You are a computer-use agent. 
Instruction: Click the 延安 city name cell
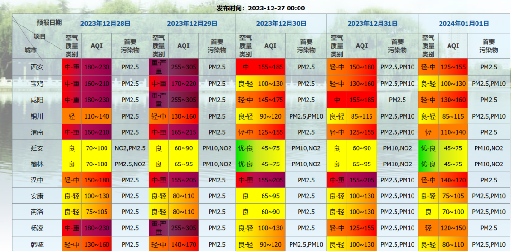[x=37, y=148]
